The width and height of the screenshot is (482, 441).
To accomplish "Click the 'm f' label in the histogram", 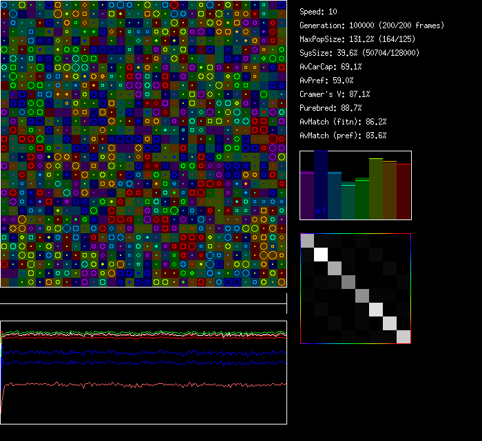I will click(x=320, y=211).
